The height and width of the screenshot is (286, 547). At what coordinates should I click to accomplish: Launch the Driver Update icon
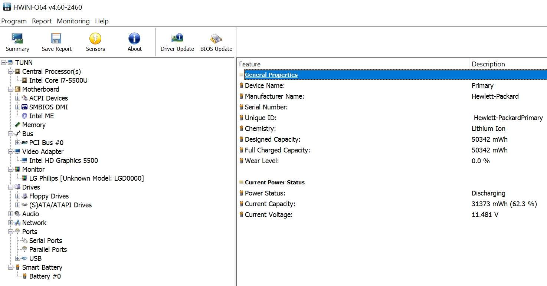pos(177,39)
